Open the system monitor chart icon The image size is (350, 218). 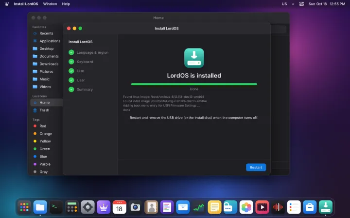(199, 207)
